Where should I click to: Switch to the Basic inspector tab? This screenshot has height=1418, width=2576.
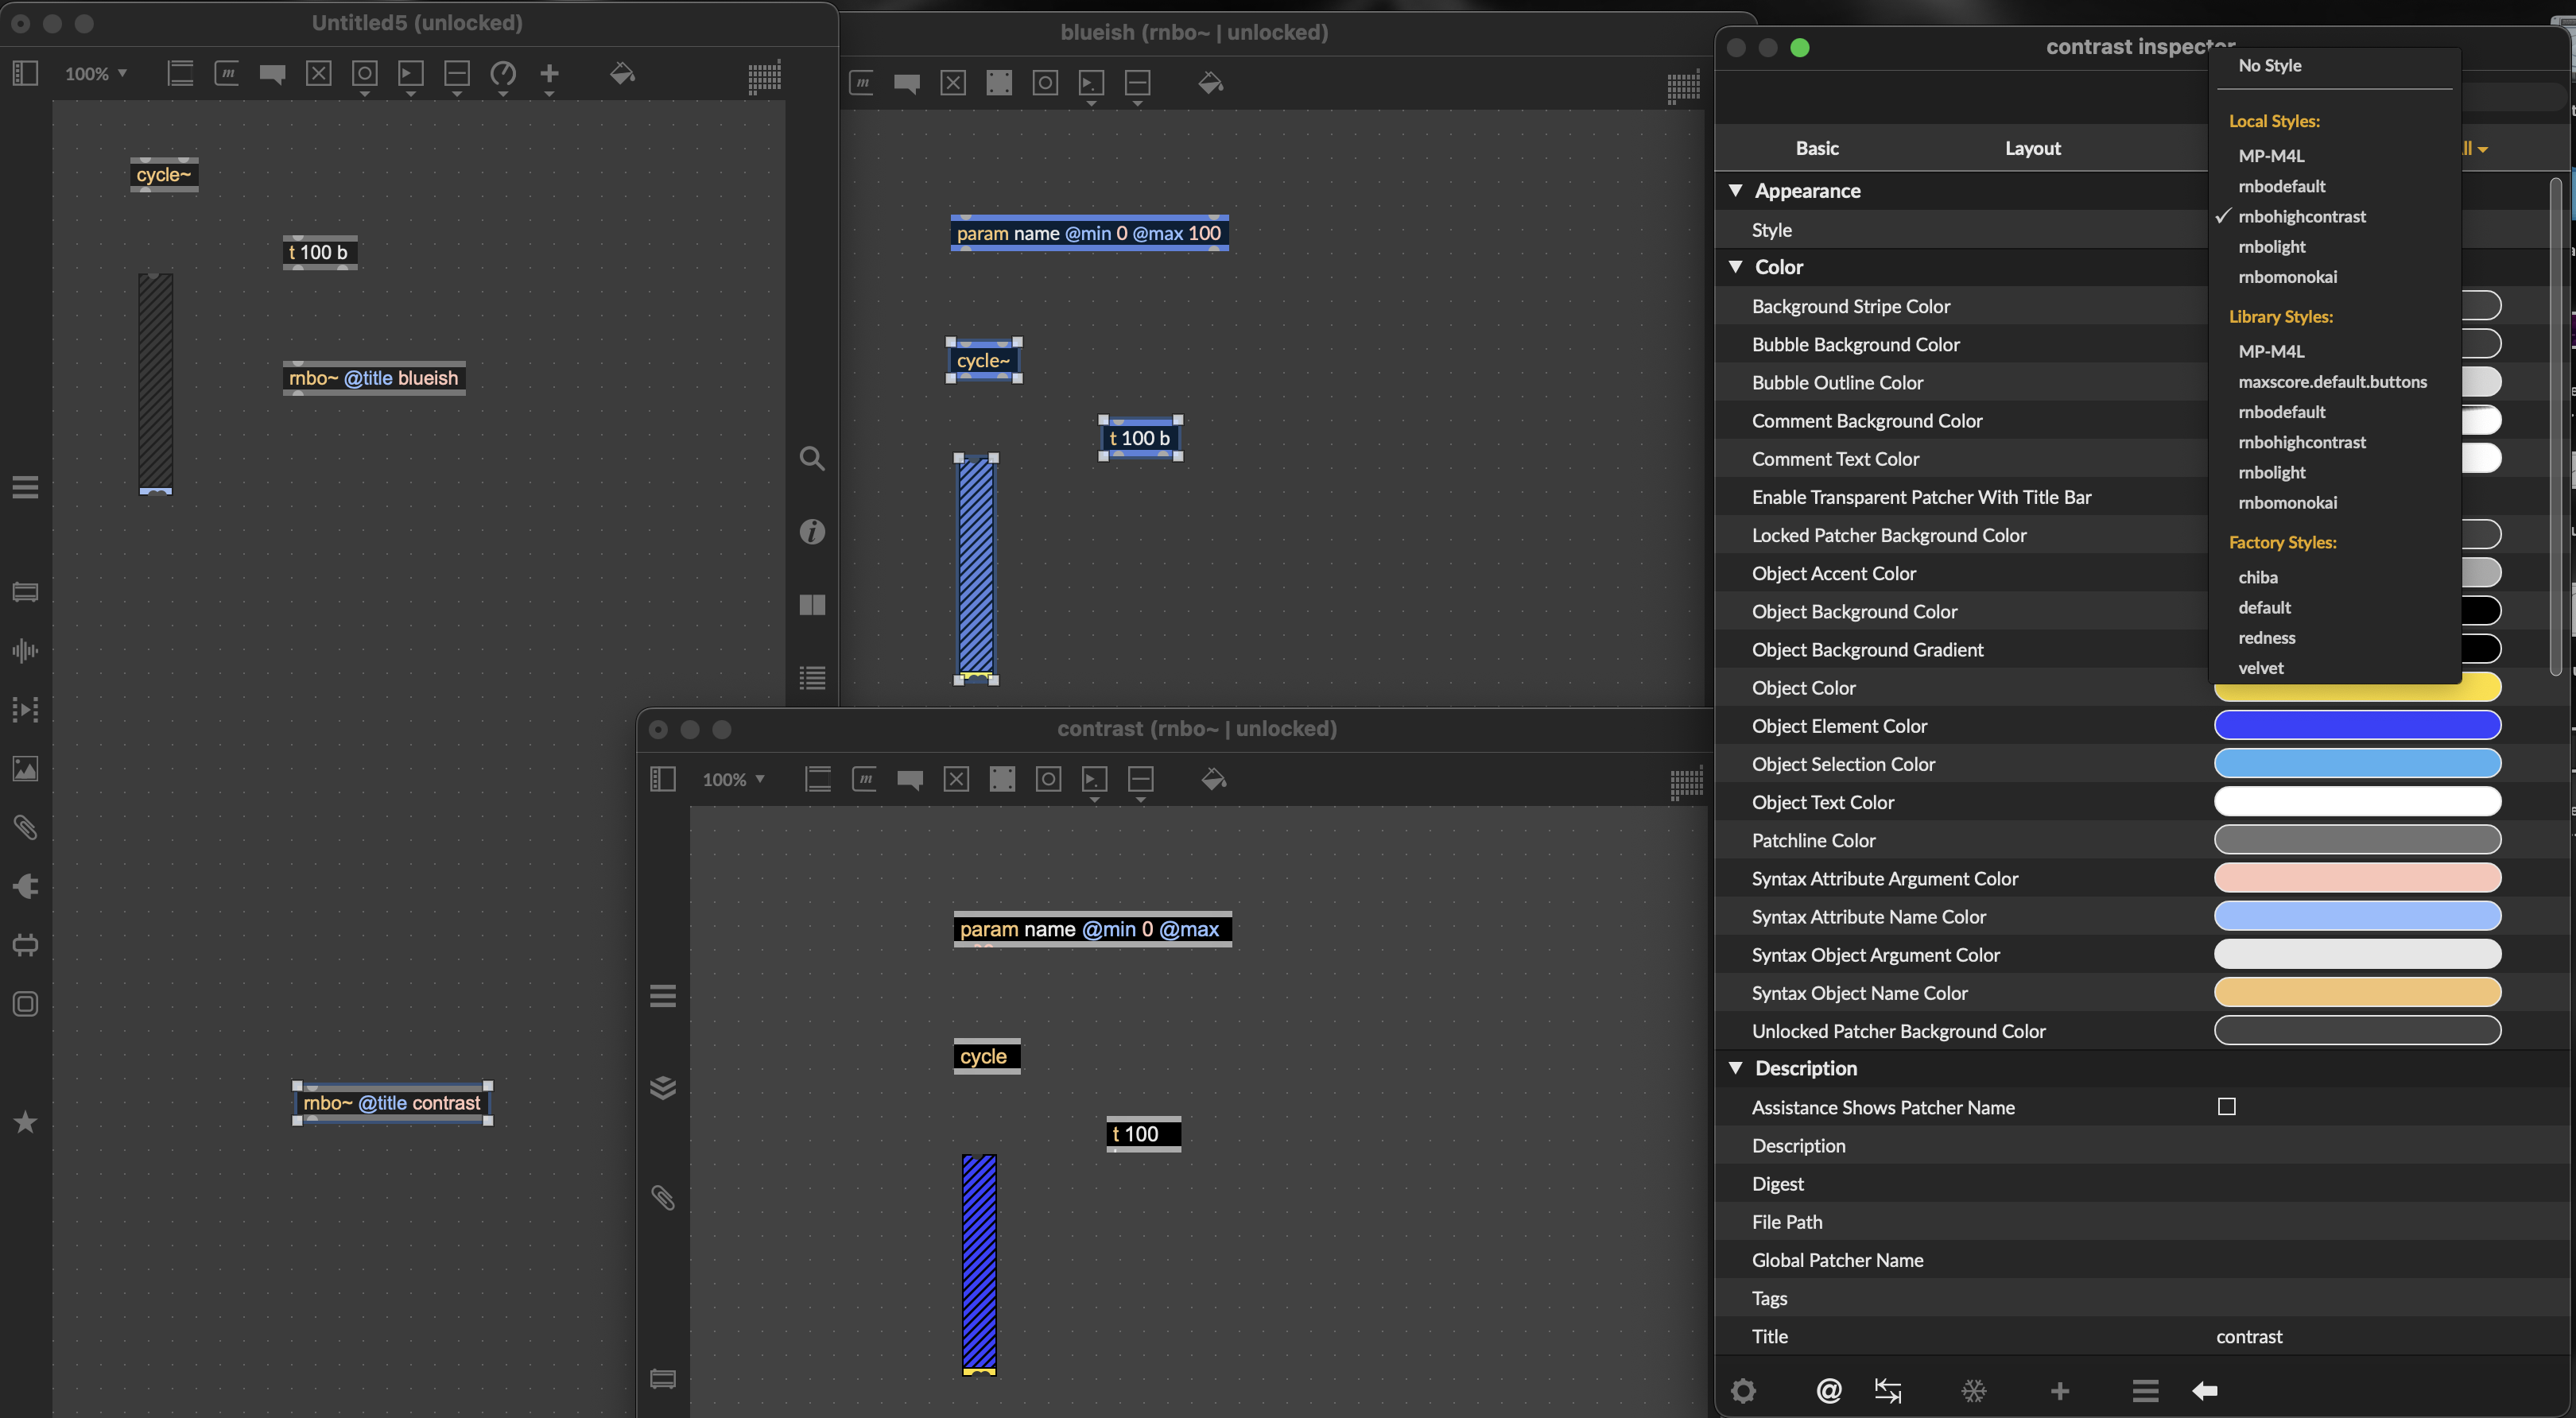[x=1816, y=148]
